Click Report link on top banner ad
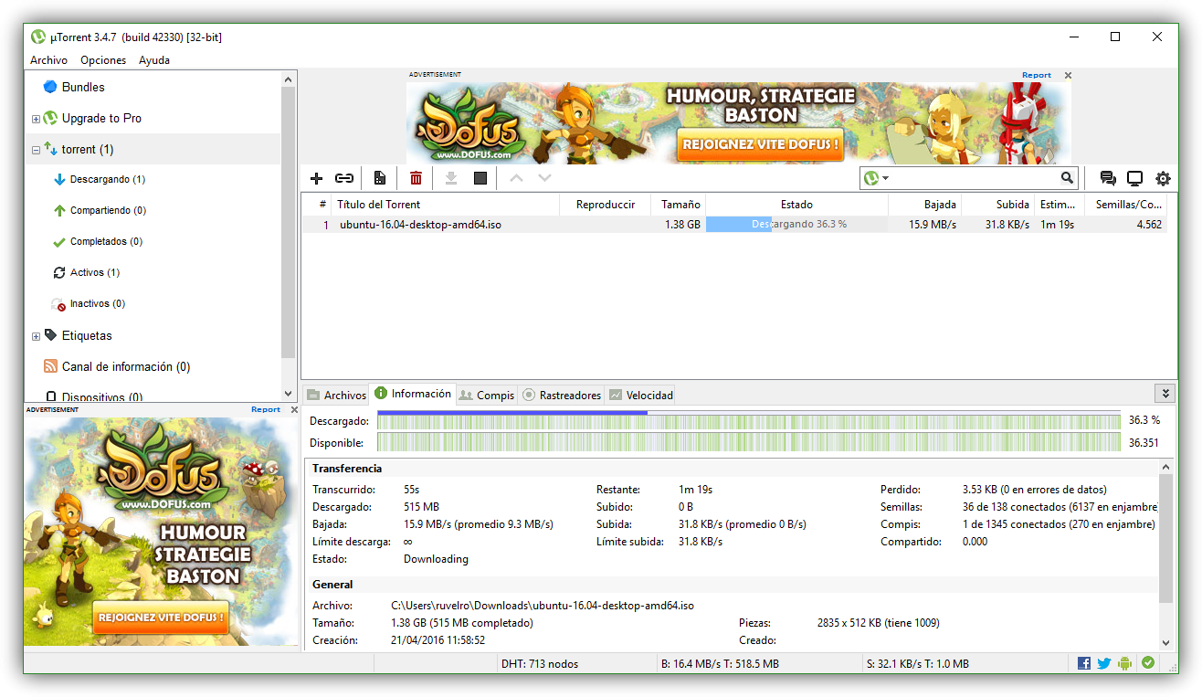This screenshot has height=697, width=1202. click(1037, 75)
